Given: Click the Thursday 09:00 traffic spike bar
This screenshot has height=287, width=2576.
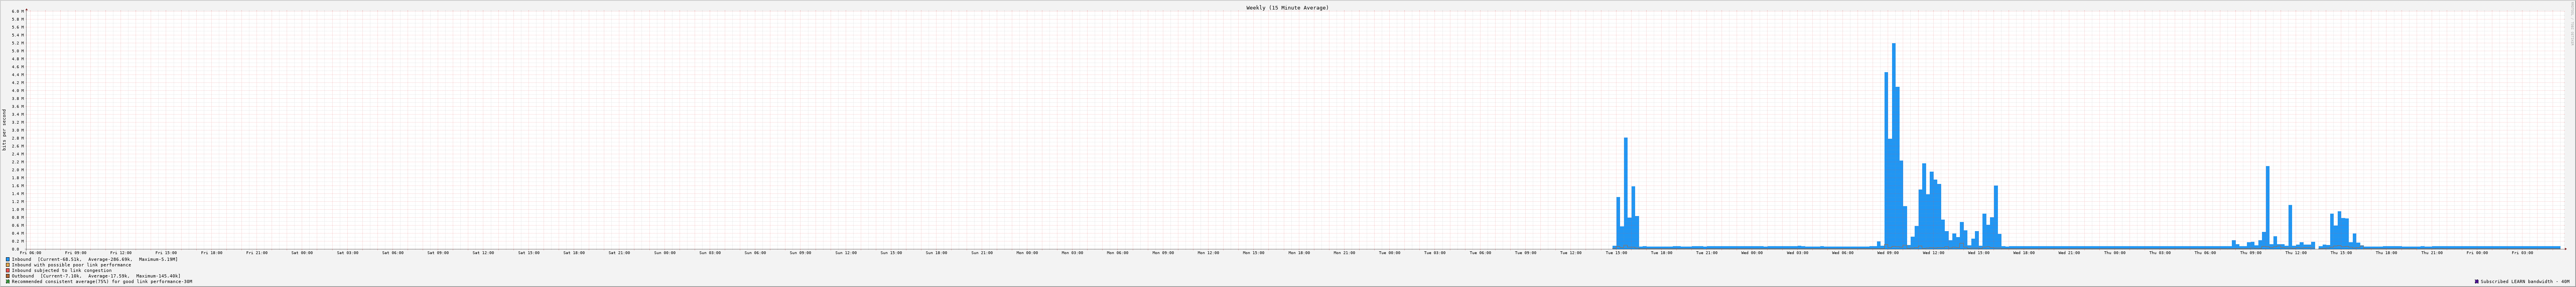Looking at the screenshot, I should pos(2268,207).
